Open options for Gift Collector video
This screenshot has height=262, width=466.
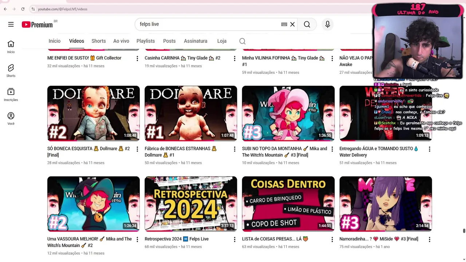tap(137, 59)
